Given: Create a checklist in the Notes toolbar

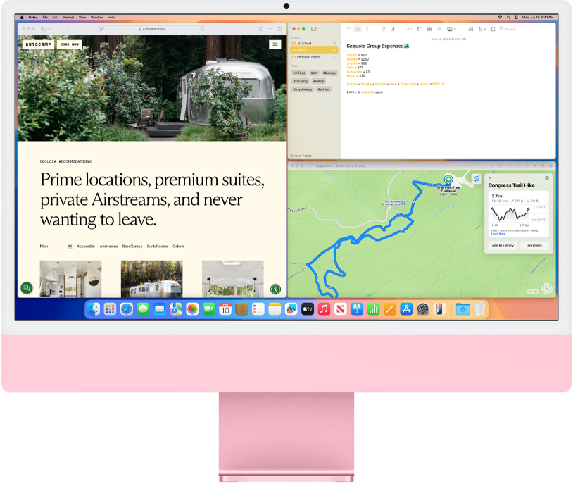Looking at the screenshot, I should coord(419,29).
